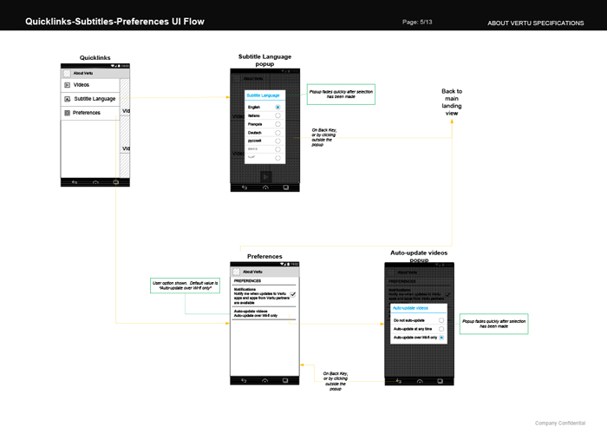The width and height of the screenshot is (607, 427).
Task: Choose 'Do not auto-update' radio option
Action: [x=441, y=320]
